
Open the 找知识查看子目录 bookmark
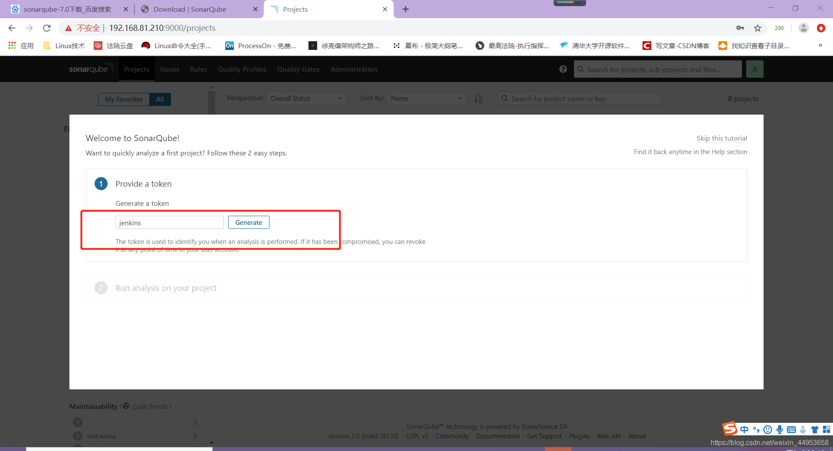[x=754, y=46]
